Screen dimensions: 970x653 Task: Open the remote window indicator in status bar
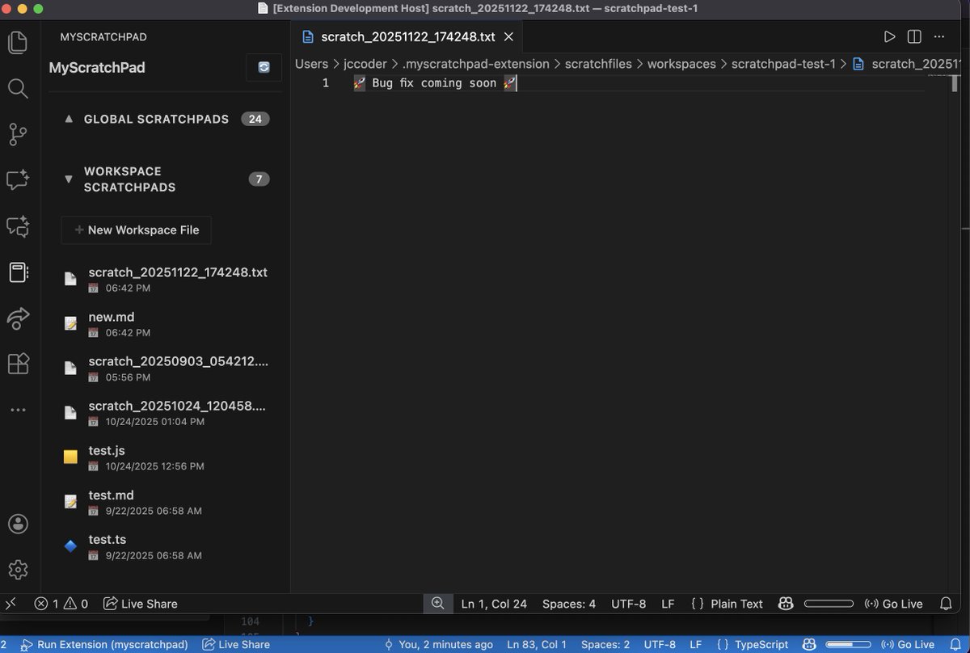point(11,604)
